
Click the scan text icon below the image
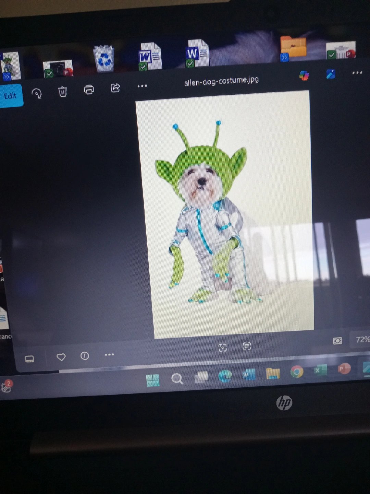(247, 346)
